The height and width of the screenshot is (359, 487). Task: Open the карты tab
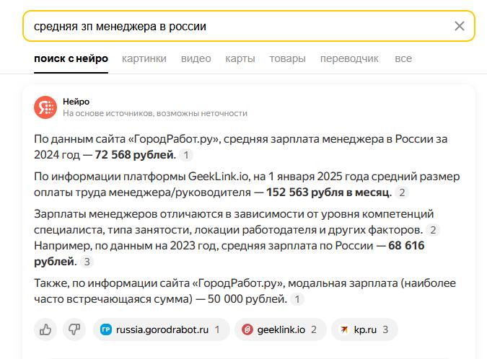(x=240, y=58)
